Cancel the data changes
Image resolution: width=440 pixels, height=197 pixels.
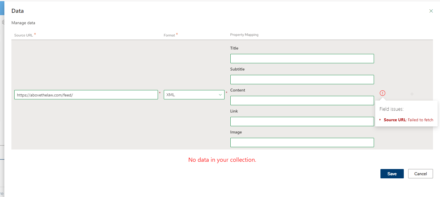coord(420,174)
